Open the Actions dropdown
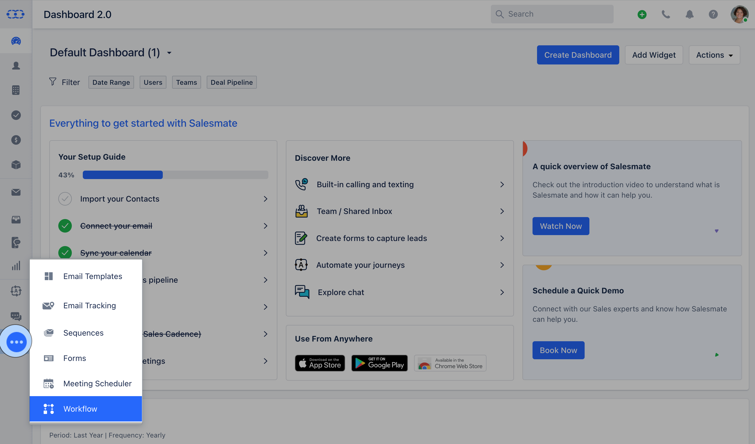The height and width of the screenshot is (444, 755). [714, 55]
